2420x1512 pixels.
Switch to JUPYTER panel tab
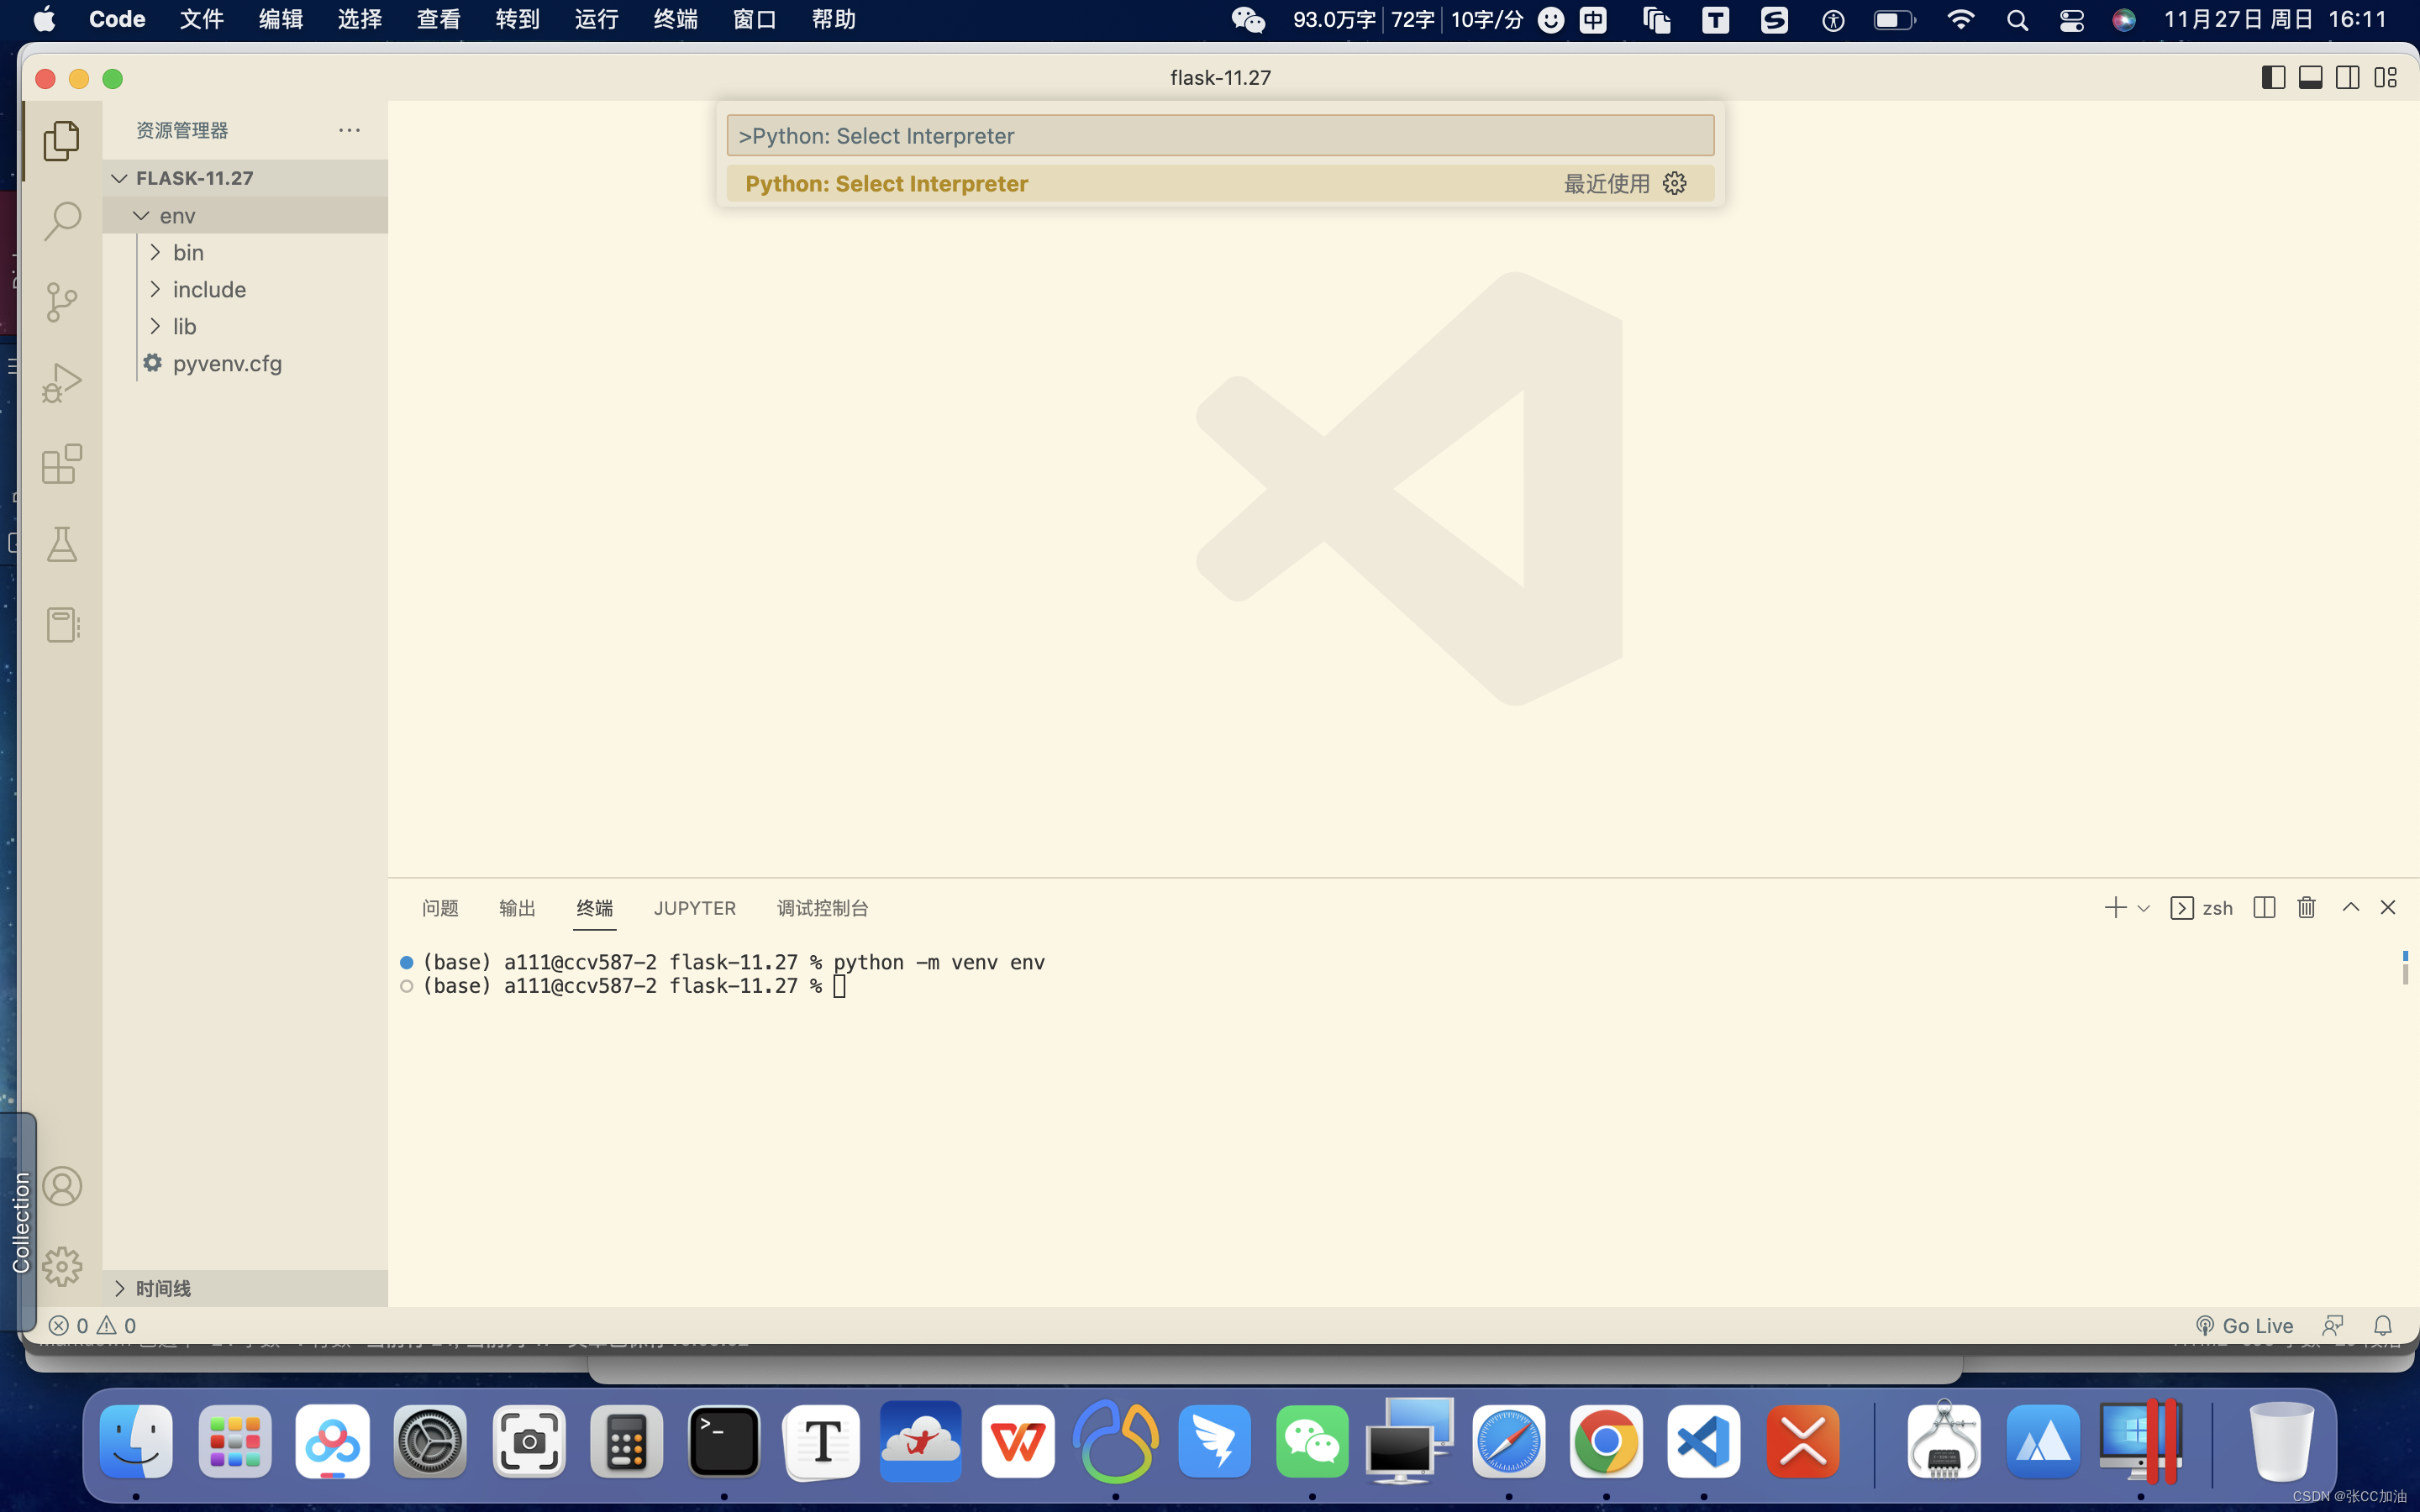(695, 908)
